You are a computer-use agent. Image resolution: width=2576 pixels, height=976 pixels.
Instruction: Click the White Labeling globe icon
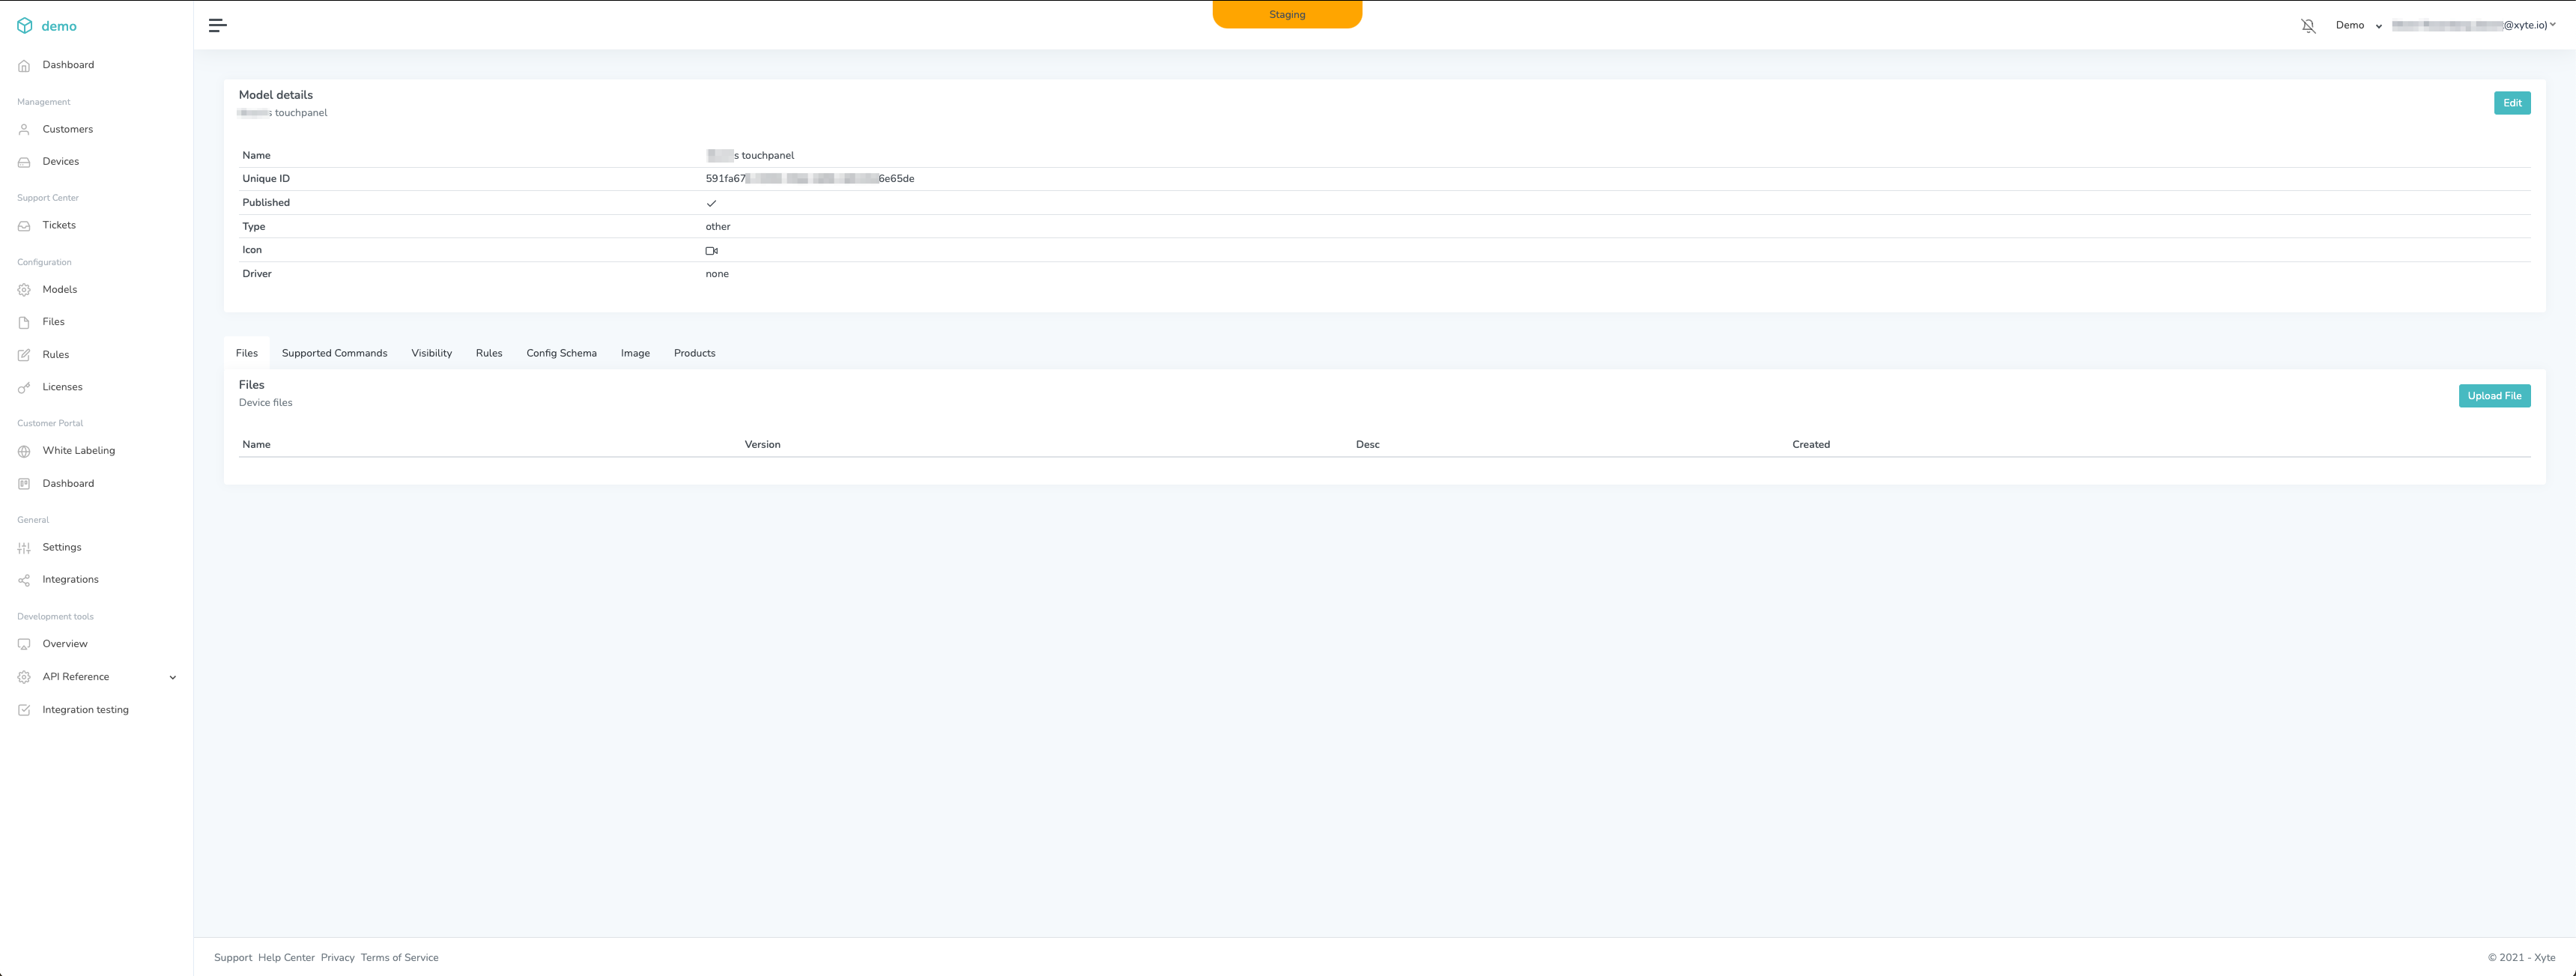pyautogui.click(x=24, y=452)
